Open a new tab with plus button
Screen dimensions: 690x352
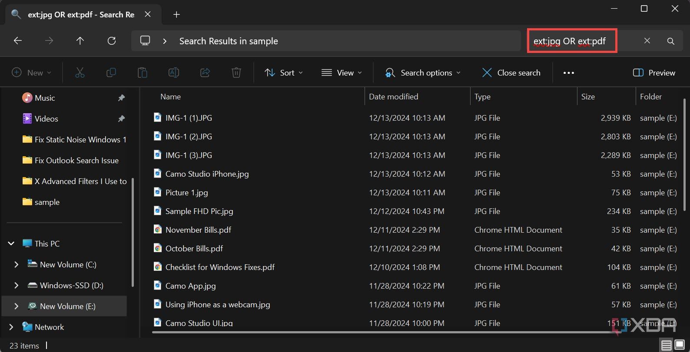coord(176,15)
